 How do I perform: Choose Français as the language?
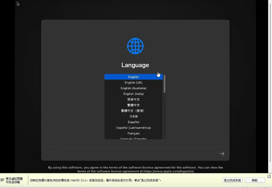coord(133,133)
